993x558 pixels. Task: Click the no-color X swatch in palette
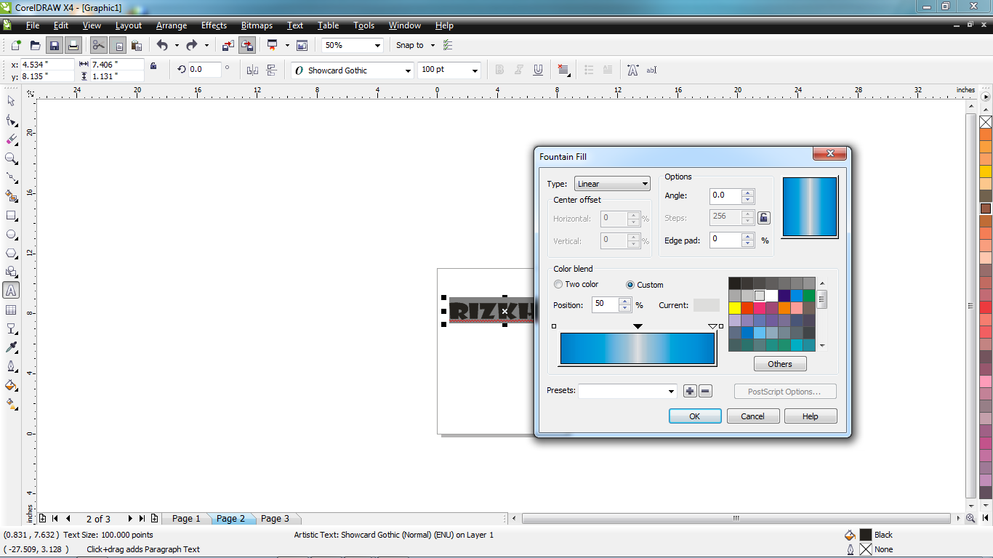coord(986,122)
